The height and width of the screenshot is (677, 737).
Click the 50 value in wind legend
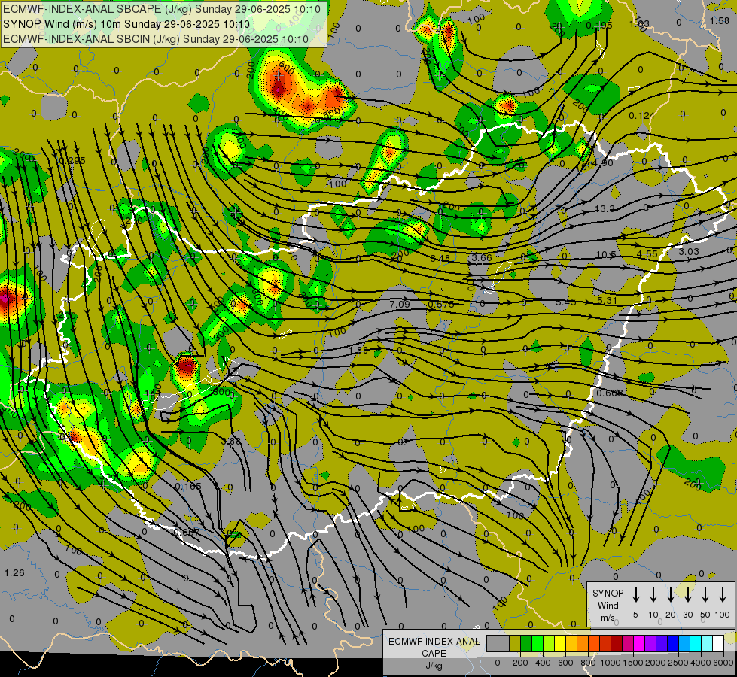pyautogui.click(x=705, y=615)
